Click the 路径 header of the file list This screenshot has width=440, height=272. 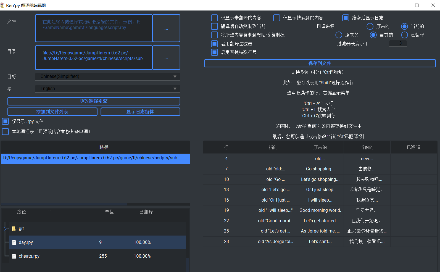tap(95, 147)
